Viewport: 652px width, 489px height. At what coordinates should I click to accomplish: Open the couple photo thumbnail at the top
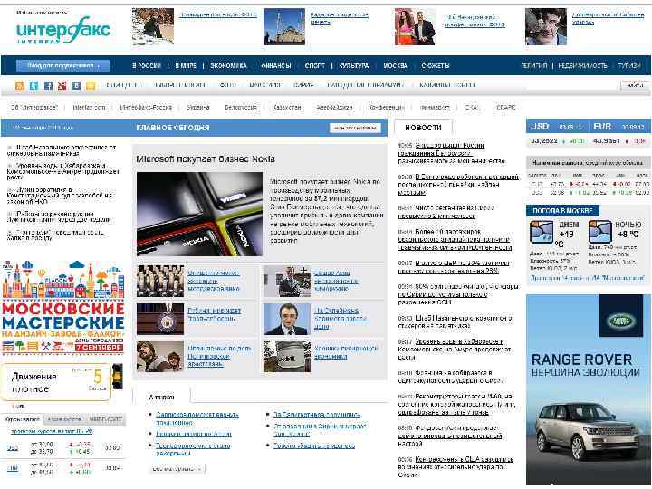416,26
